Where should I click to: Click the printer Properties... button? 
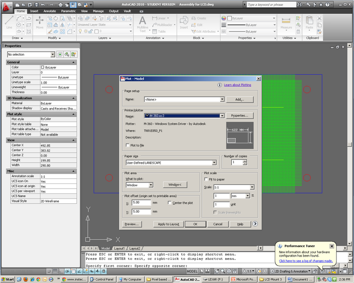tap(239, 116)
